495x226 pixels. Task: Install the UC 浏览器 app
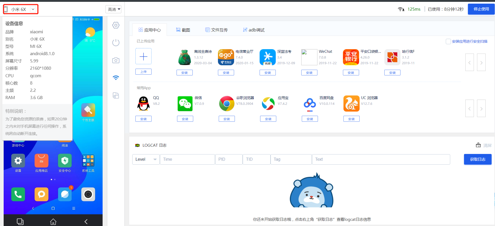(x=351, y=119)
